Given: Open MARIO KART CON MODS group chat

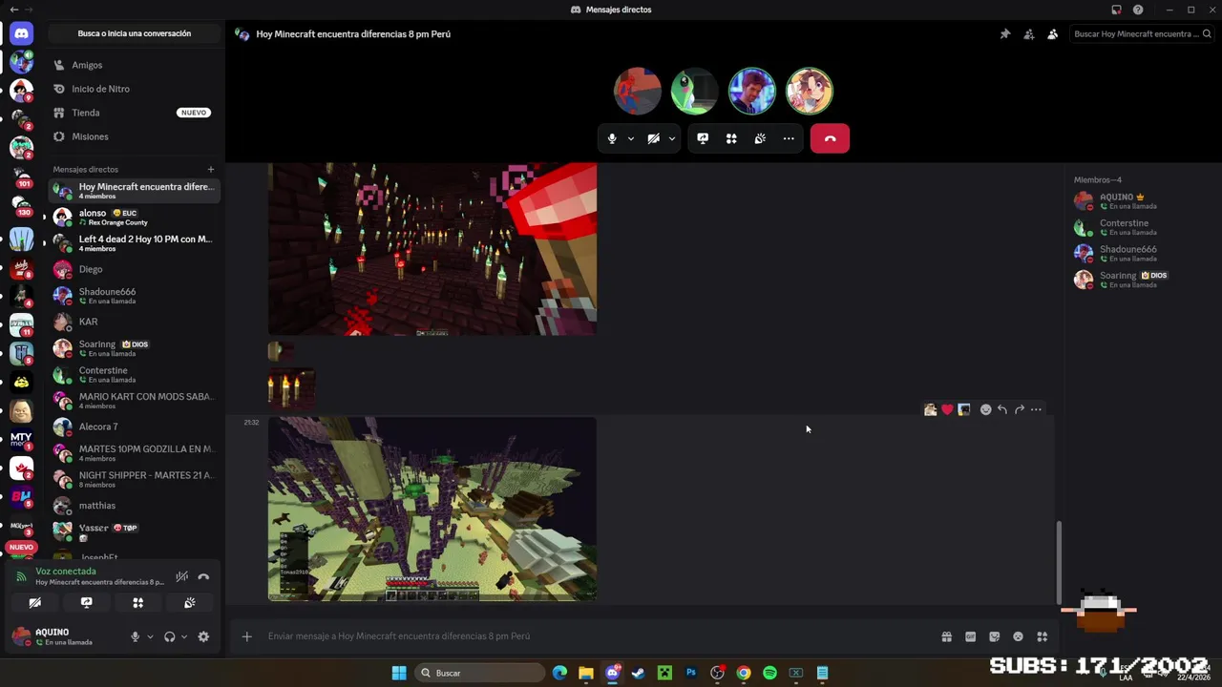Looking at the screenshot, I should click(134, 401).
